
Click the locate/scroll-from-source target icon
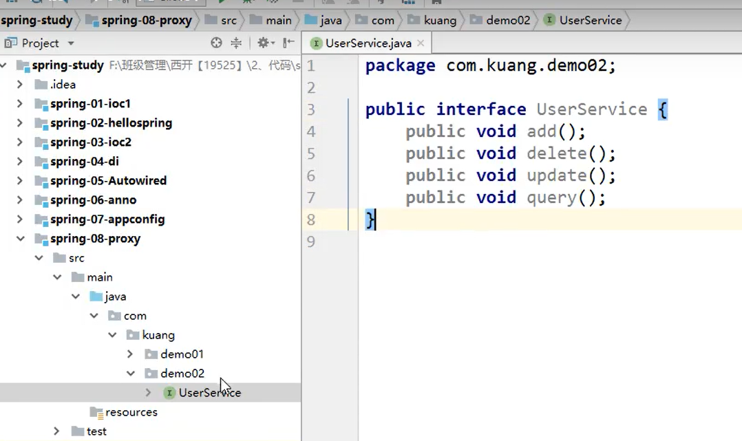point(216,43)
